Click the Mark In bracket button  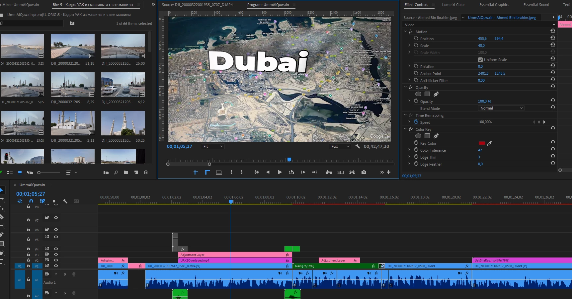tap(231, 172)
